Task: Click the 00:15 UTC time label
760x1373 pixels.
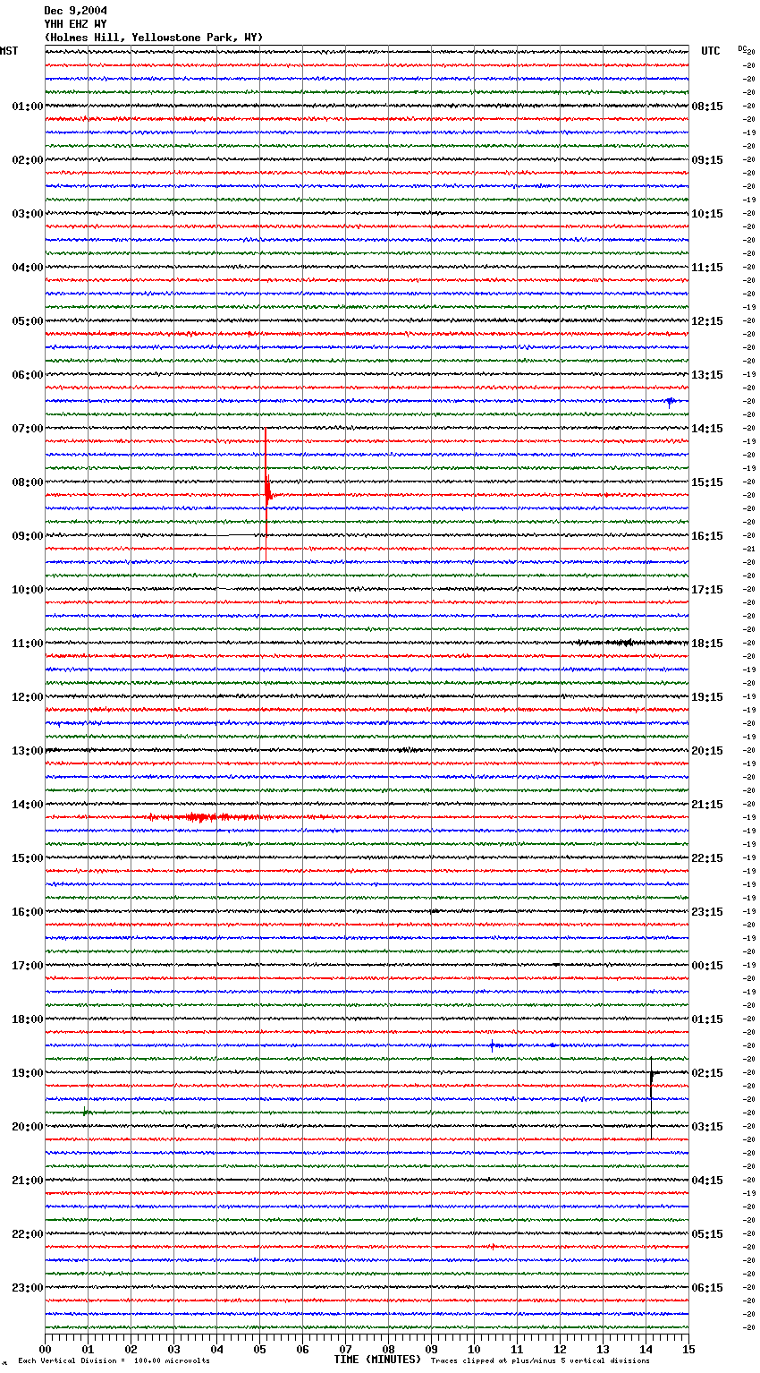Action: (x=707, y=966)
